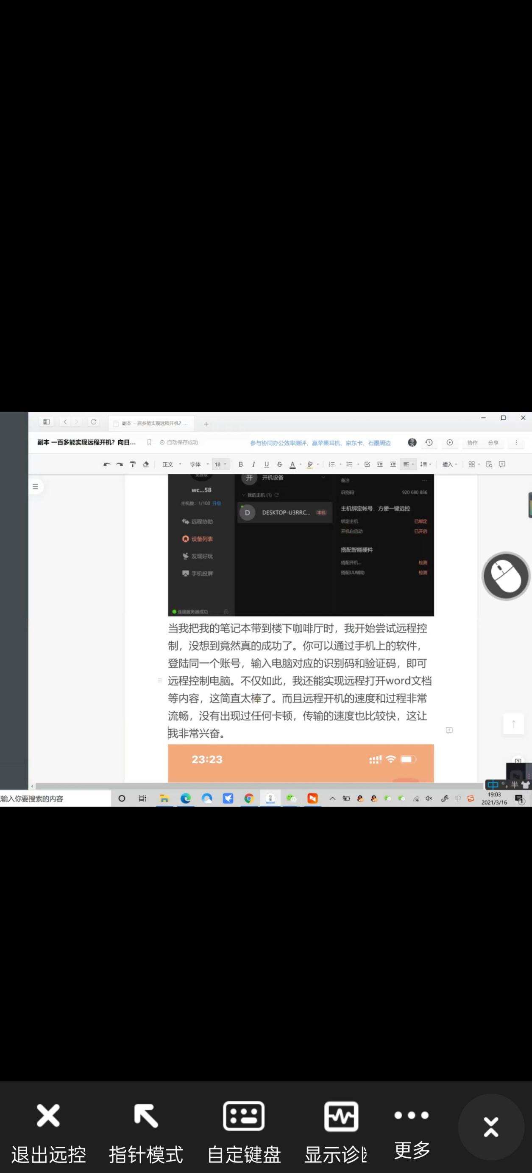Viewport: 532px width, 1173px height.
Task: Click the embedded dark app screenshot image
Action: click(301, 545)
